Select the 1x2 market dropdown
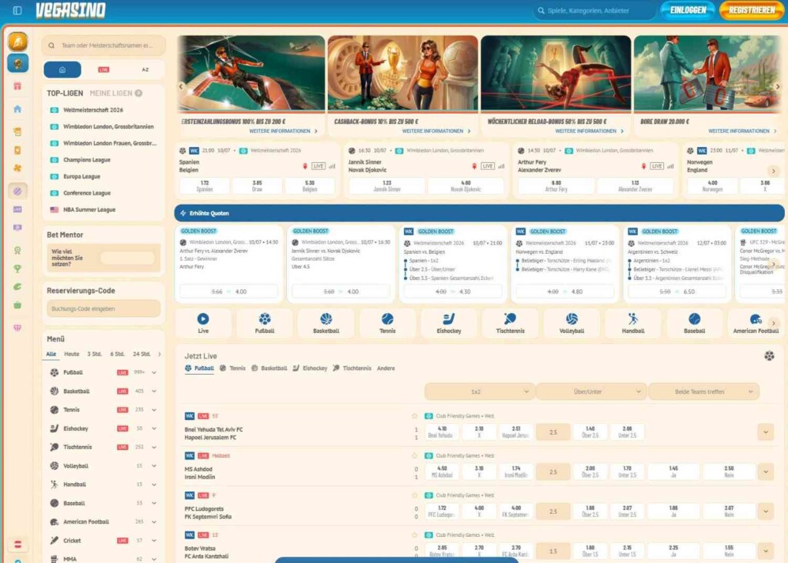The image size is (788, 563). 479,391
